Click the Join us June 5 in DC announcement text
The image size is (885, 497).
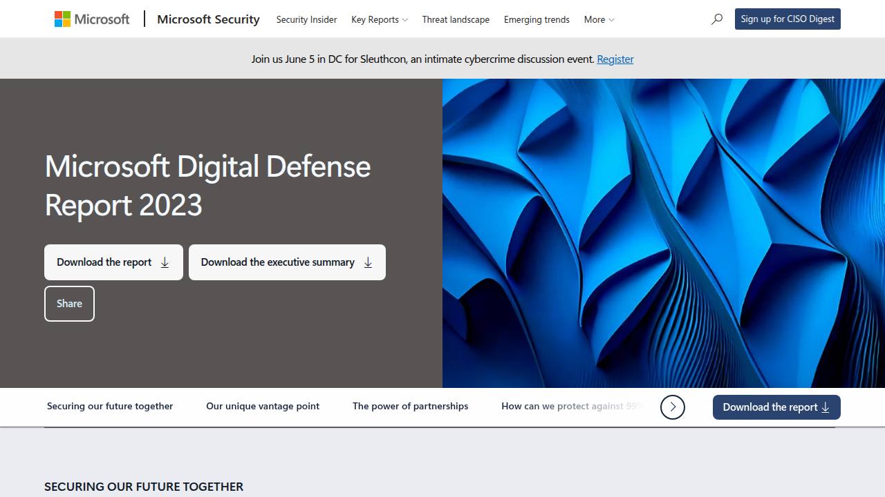[422, 59]
